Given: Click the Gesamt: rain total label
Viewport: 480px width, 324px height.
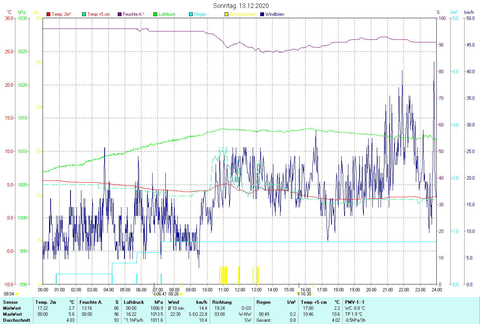Looking at the screenshot, I should [x=264, y=320].
